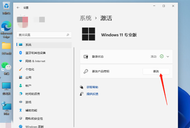
Task: Click the paintbrush personalization icon
Action: [x=21, y=69]
